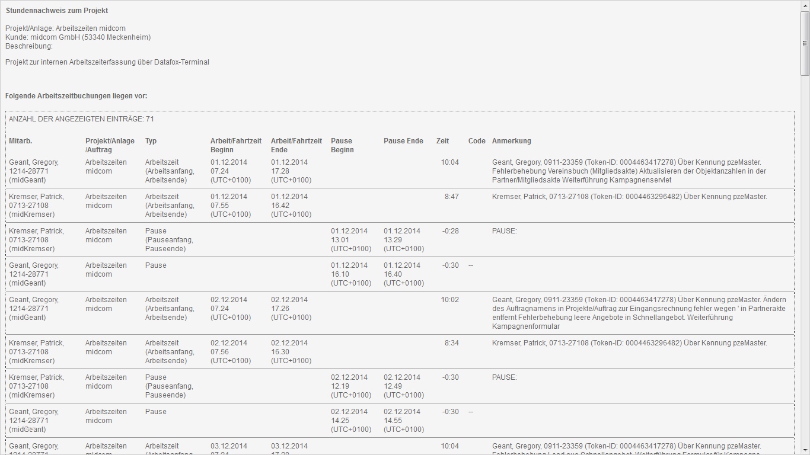Click the Code column header
Image resolution: width=810 pixels, height=455 pixels.
477,141
